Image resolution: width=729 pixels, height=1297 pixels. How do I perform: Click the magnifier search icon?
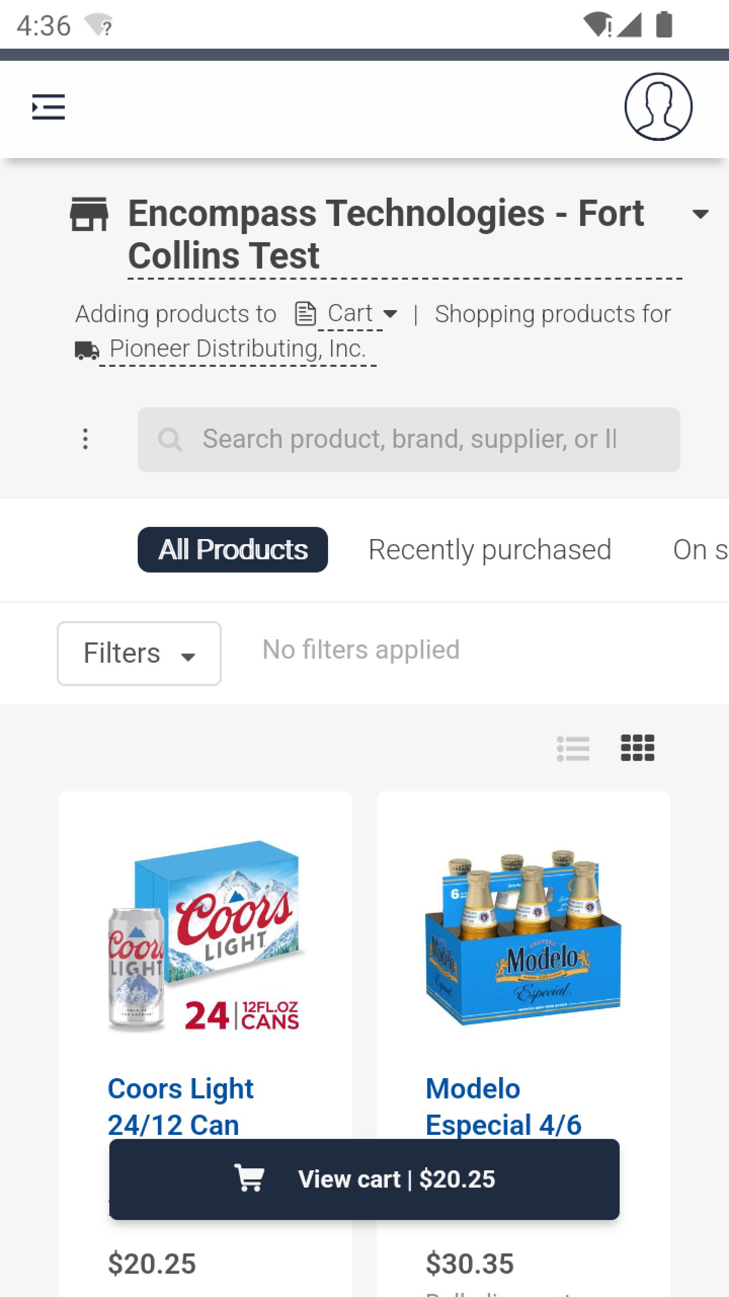(170, 439)
